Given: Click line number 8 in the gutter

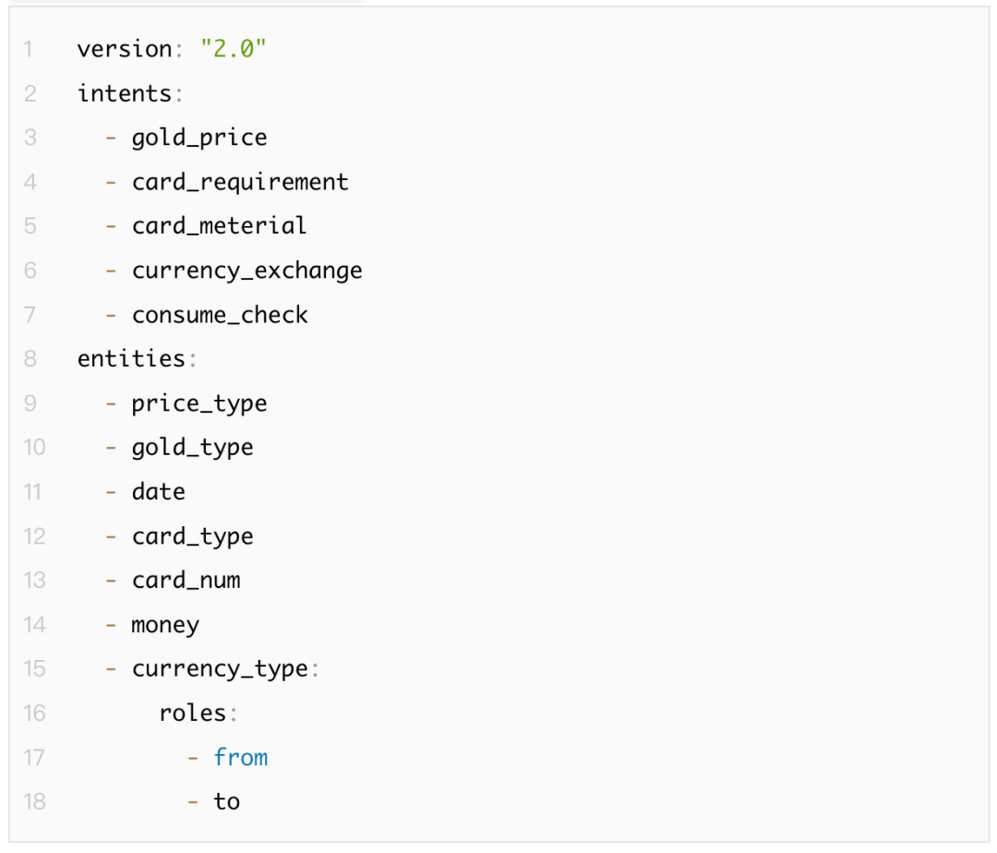Looking at the screenshot, I should pyautogui.click(x=30, y=358).
